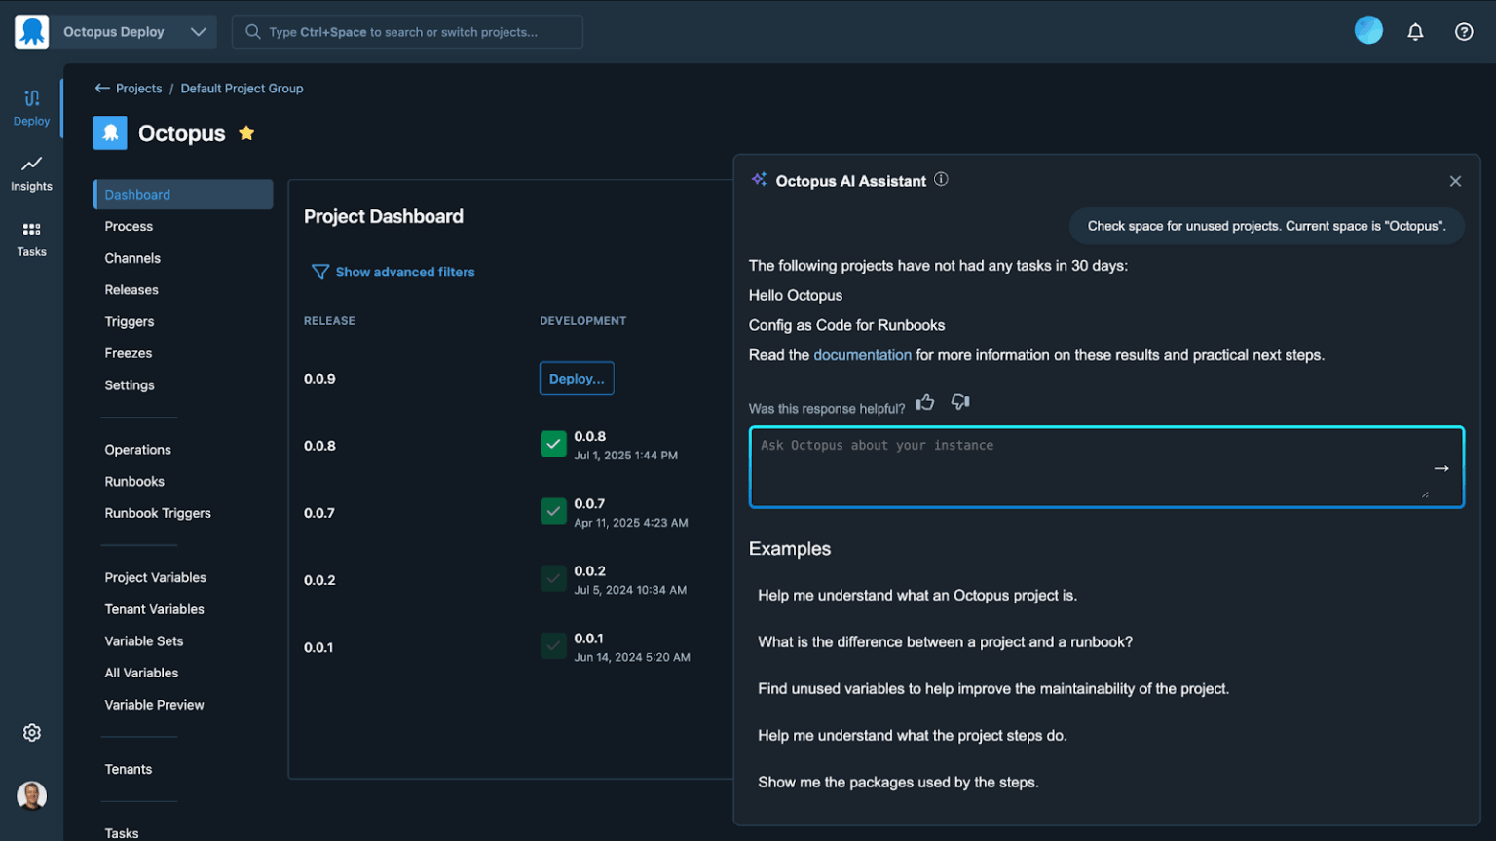Open the Settings gear at the bottom sidebar
The image size is (1496, 841).
coord(31,732)
